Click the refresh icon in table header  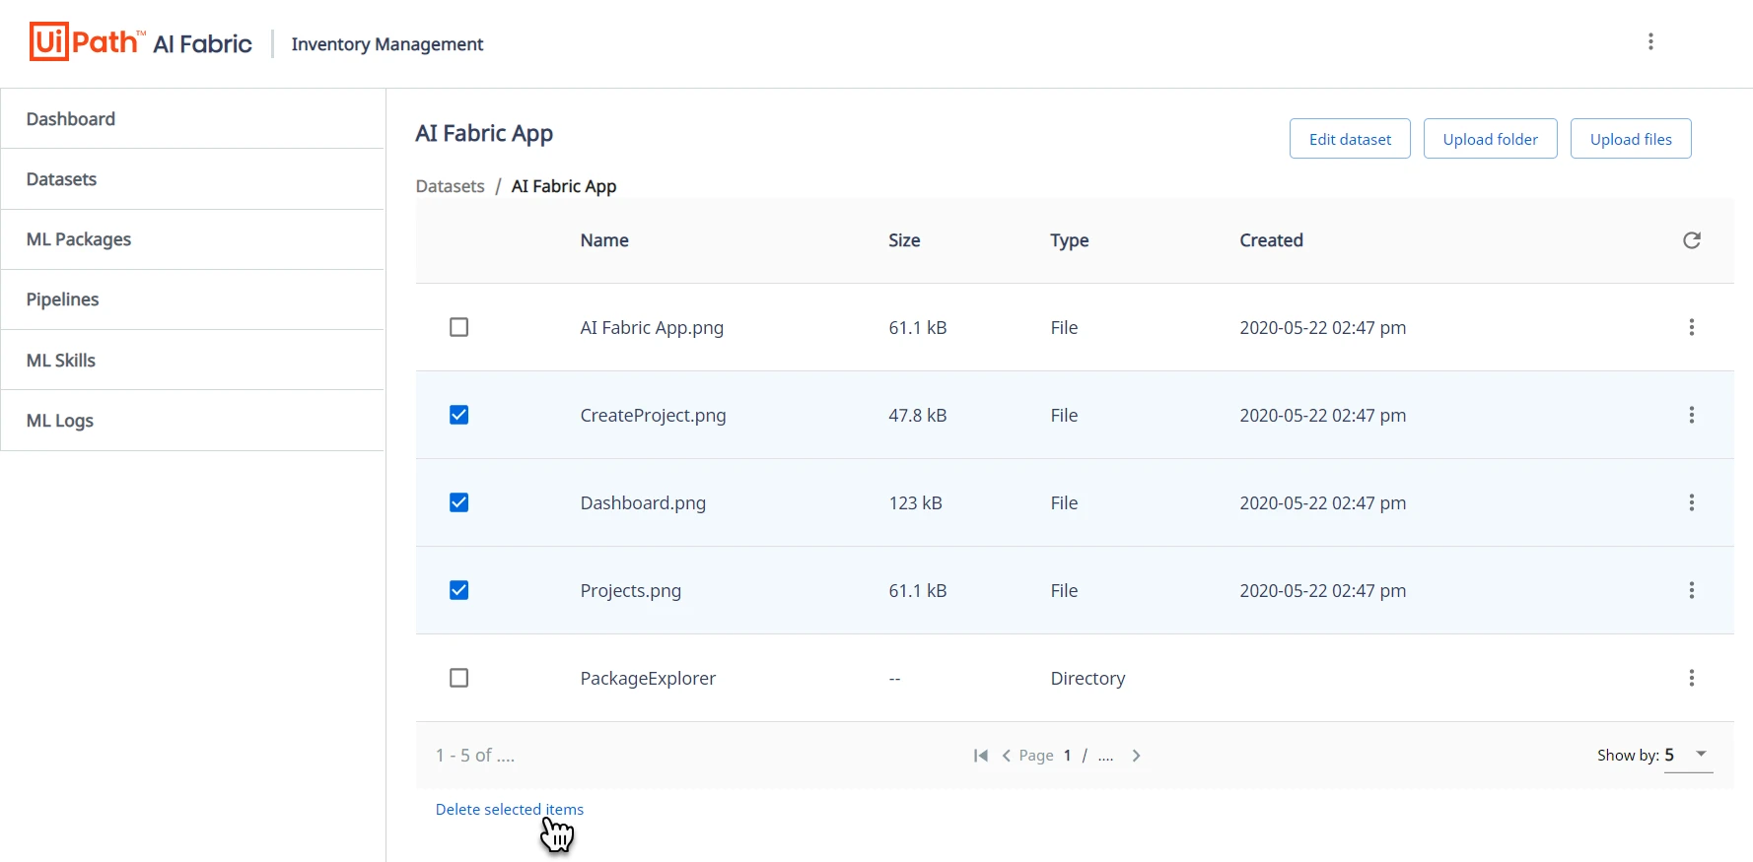coord(1691,240)
